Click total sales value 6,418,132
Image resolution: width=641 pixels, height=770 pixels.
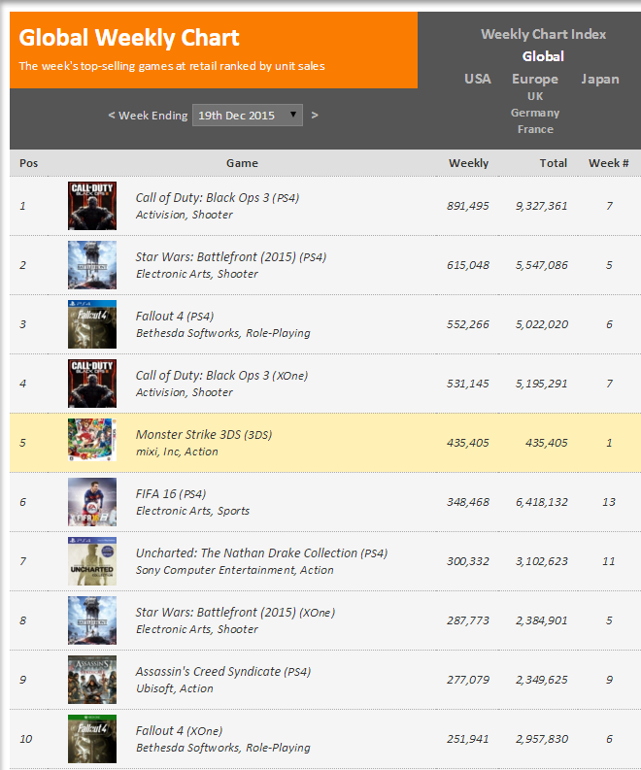[541, 502]
